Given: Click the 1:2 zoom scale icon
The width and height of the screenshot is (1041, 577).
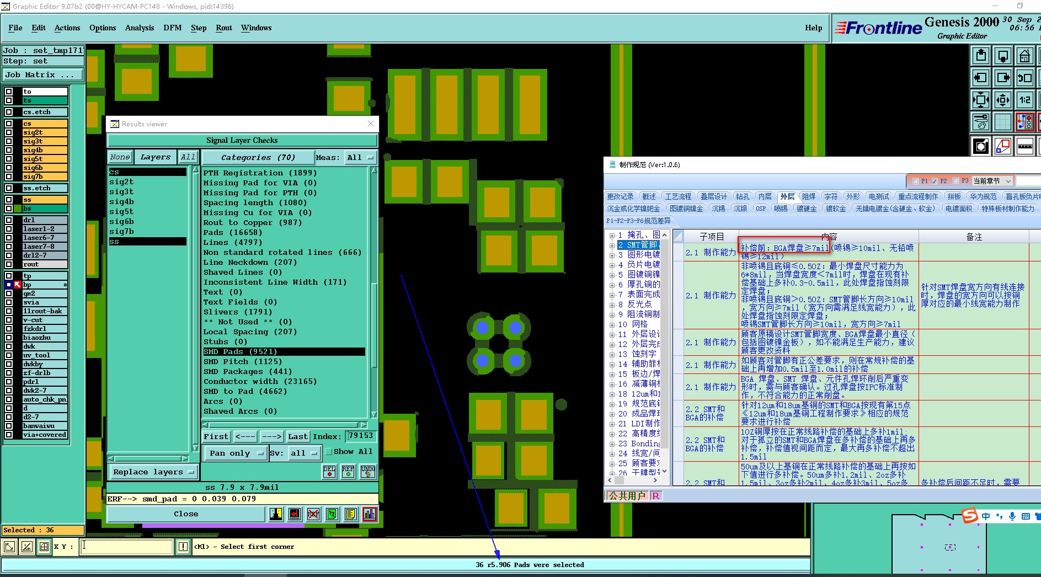Looking at the screenshot, I should pyautogui.click(x=1025, y=100).
